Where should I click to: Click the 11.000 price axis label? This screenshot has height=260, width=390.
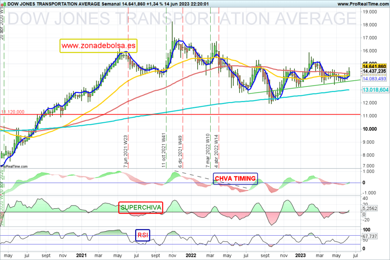tap(370, 116)
